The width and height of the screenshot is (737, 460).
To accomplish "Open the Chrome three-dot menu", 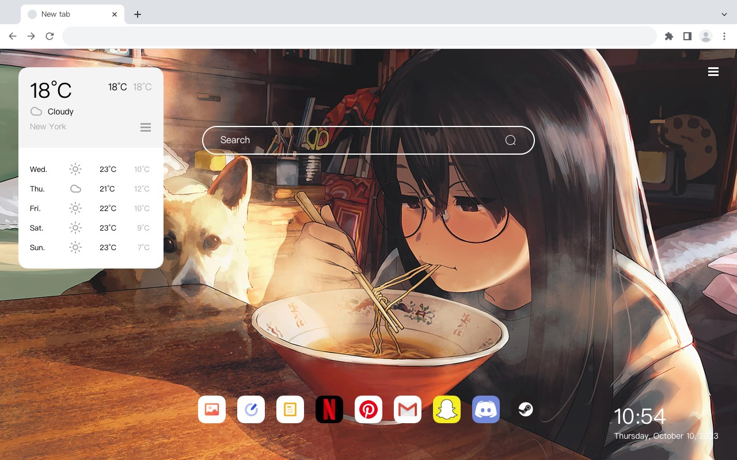I will coord(724,36).
